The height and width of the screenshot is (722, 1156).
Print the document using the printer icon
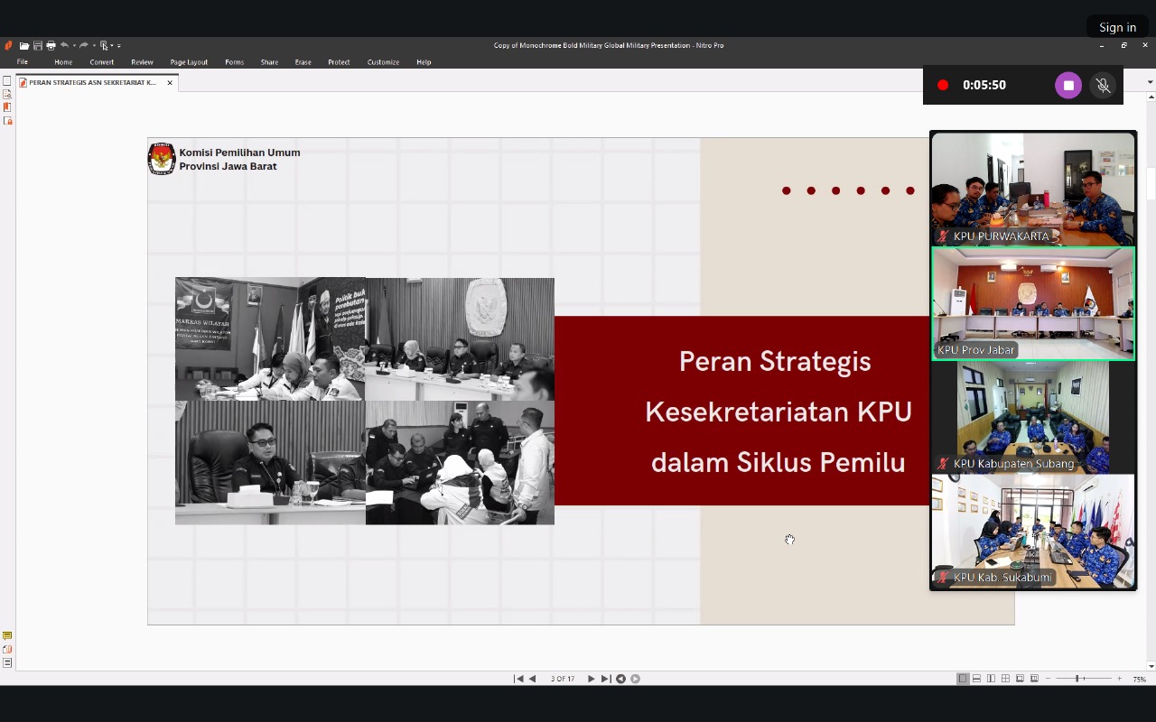pyautogui.click(x=51, y=45)
